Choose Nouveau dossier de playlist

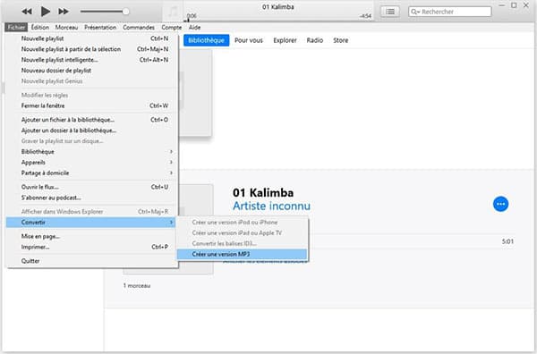tap(92, 71)
